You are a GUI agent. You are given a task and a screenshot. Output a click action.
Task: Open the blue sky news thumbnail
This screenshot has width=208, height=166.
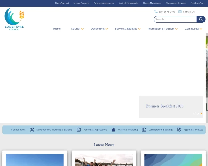click(35, 160)
